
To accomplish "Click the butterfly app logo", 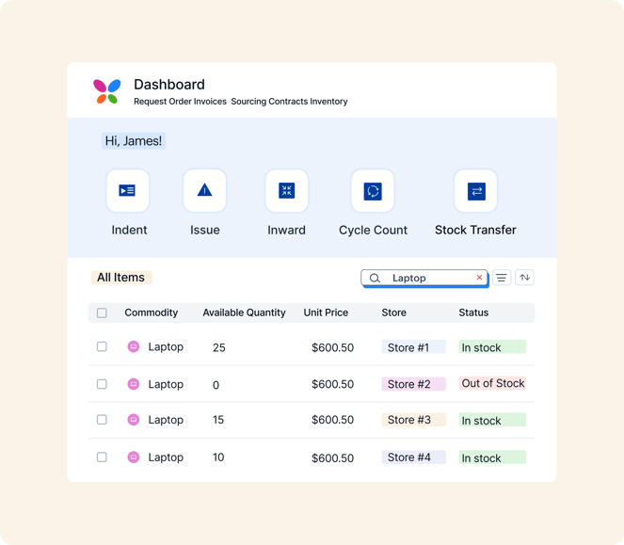I will (107, 91).
